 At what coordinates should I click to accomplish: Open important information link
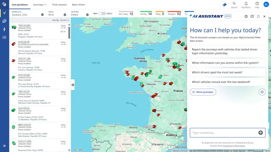pos(234,146)
